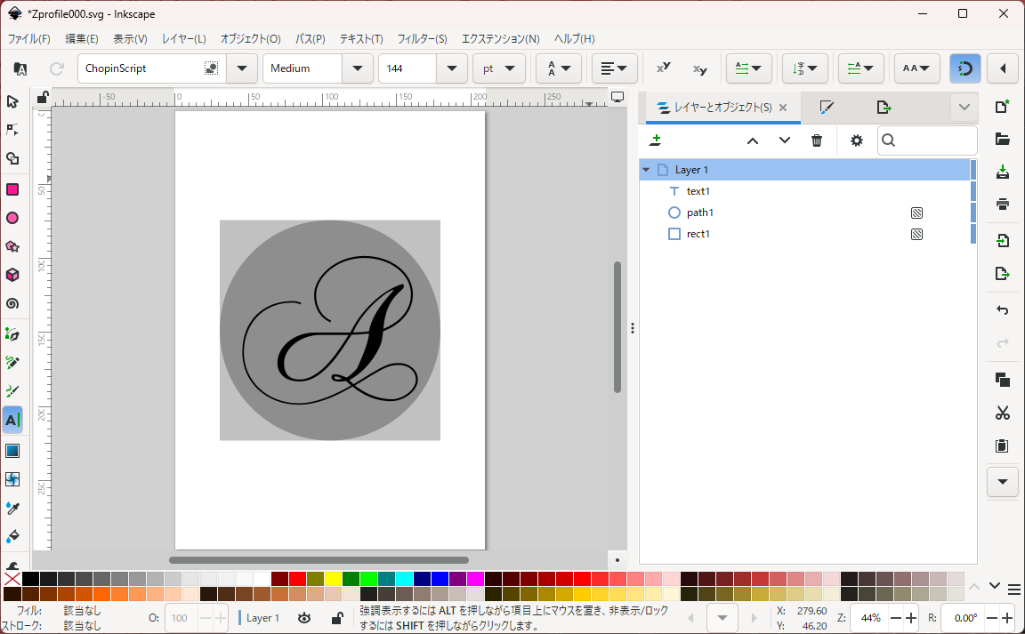Click the zoom percentage field
Screen dimensions: 1025x634
coord(870,618)
